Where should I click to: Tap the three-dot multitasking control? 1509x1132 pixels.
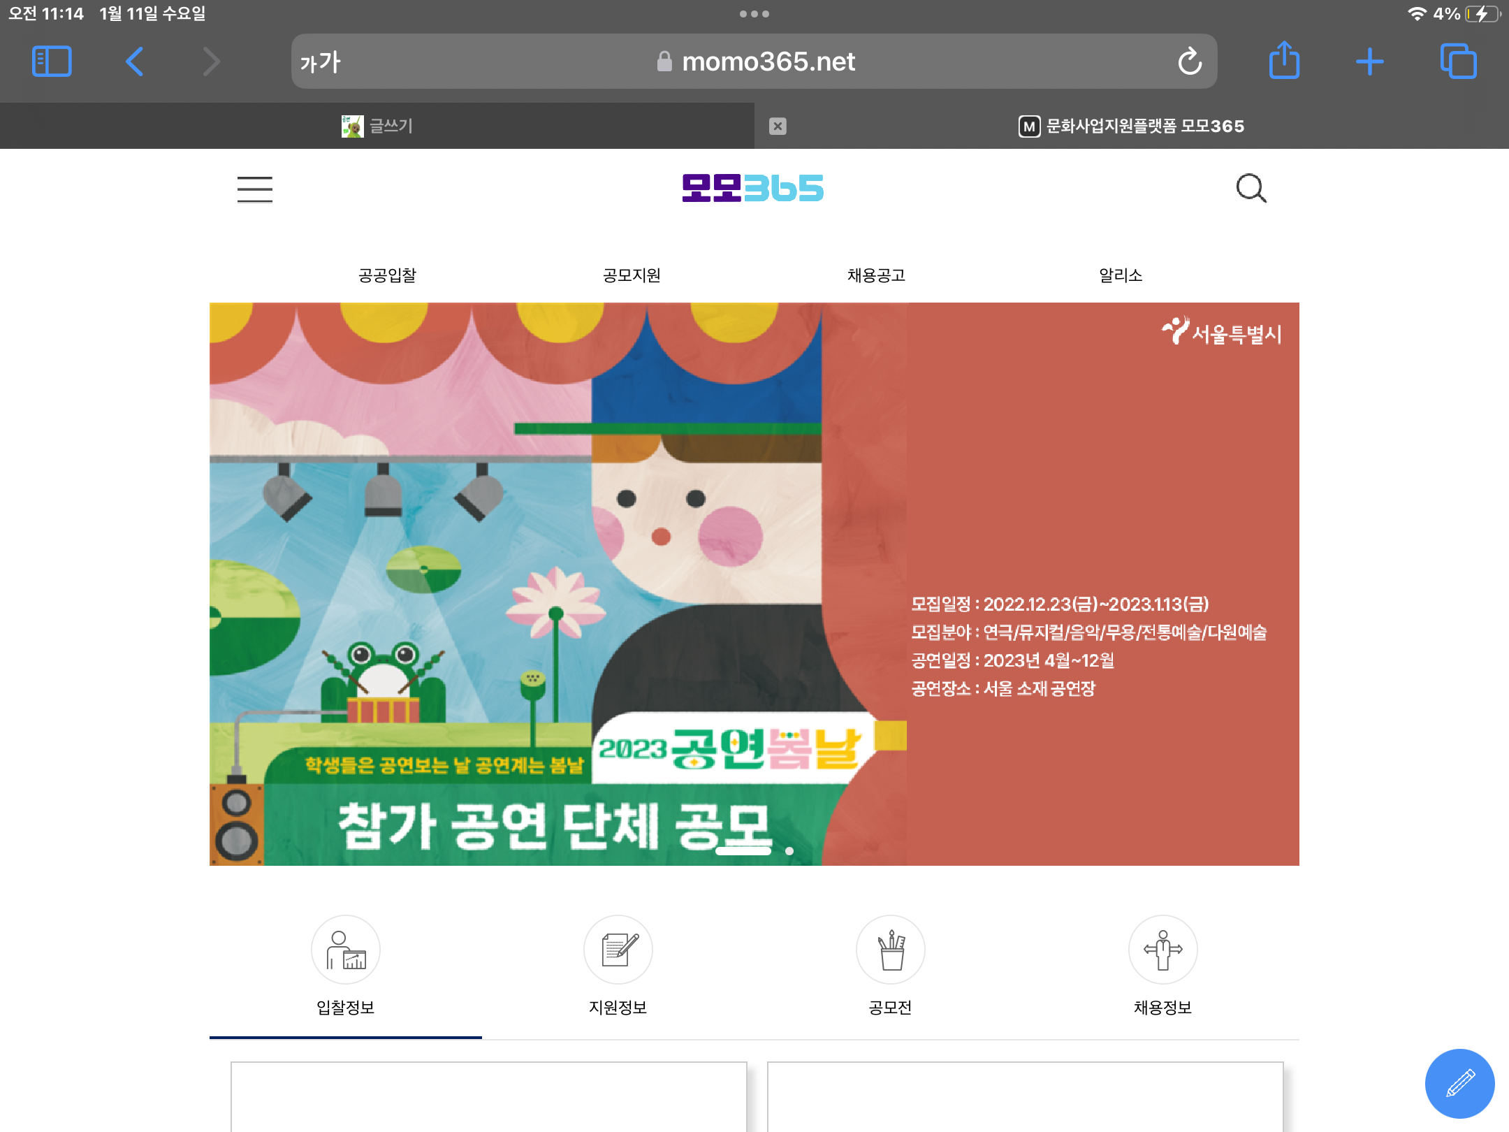tap(754, 14)
